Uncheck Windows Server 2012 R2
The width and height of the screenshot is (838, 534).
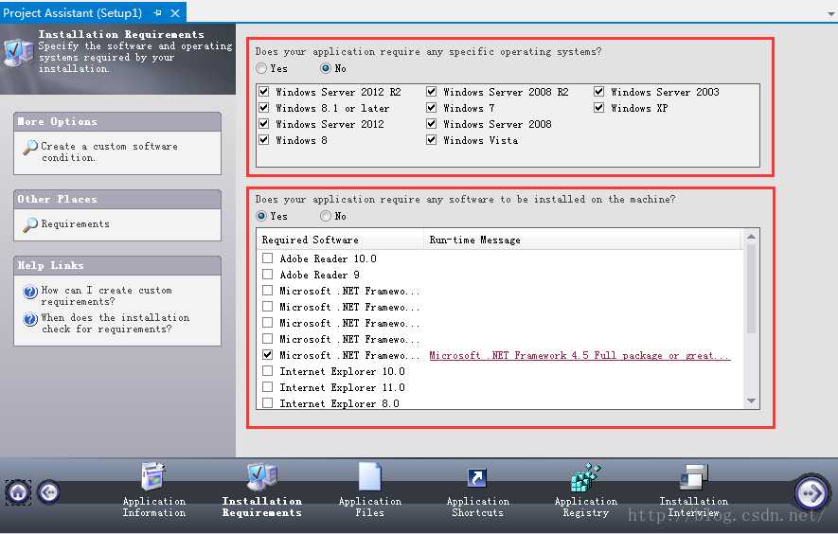pos(263,92)
